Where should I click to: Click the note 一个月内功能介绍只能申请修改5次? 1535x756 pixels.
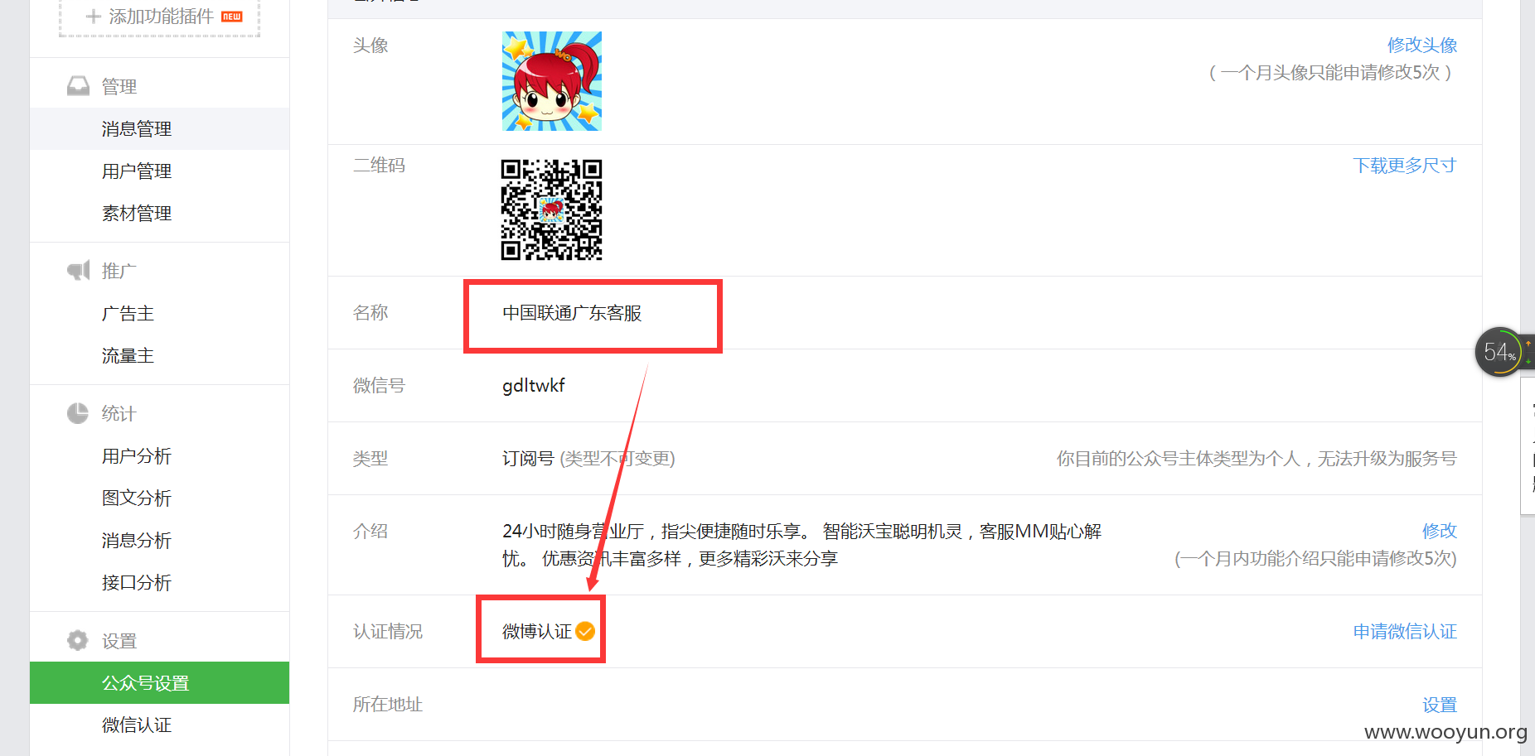[1315, 559]
